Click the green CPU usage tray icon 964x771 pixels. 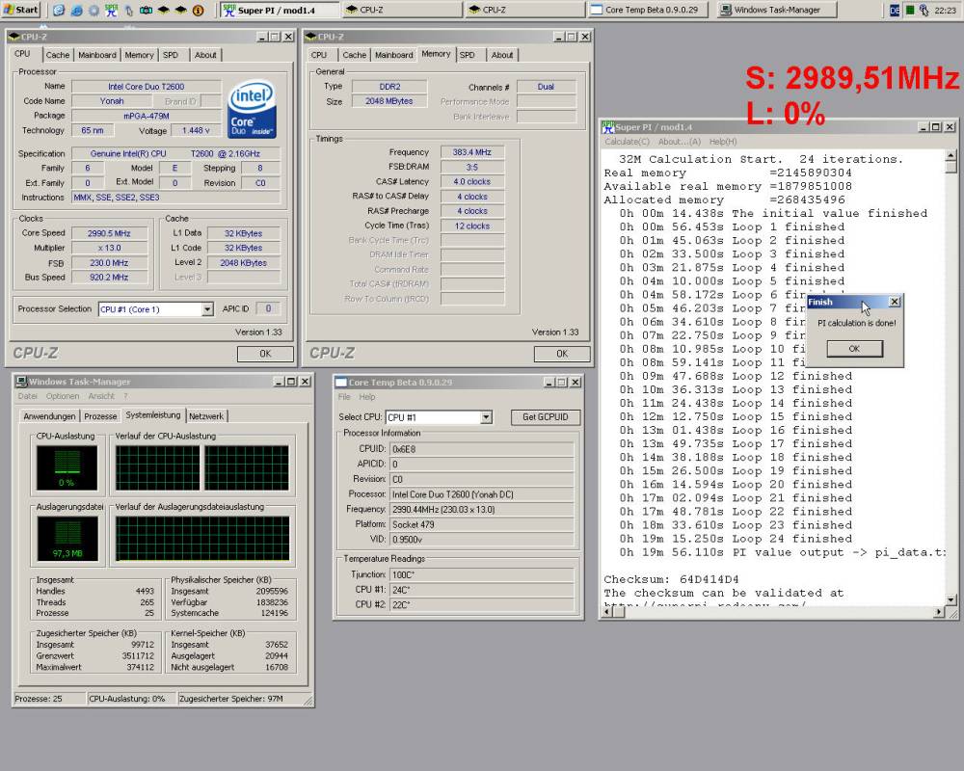click(910, 10)
